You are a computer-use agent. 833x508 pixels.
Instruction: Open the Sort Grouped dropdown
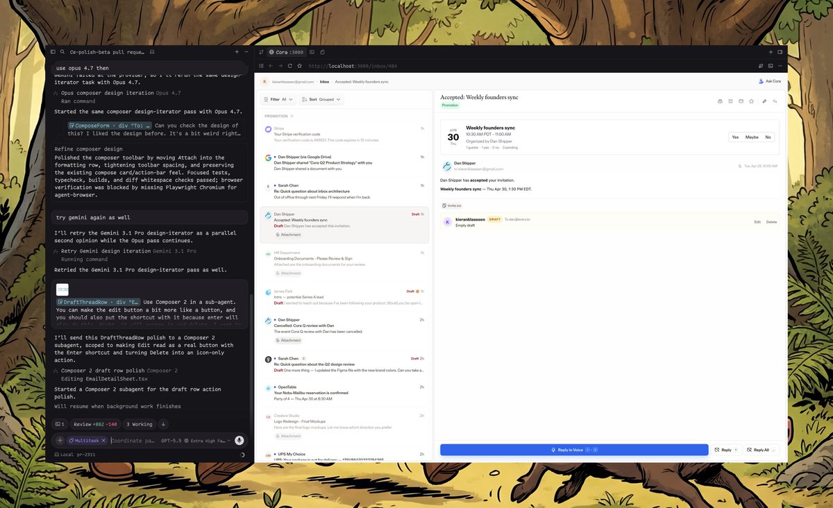coord(322,99)
